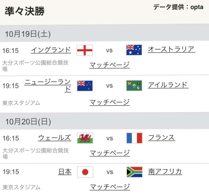
Task: Open マッチページ for New Zealand vs Ireland
Action: [x=110, y=102]
